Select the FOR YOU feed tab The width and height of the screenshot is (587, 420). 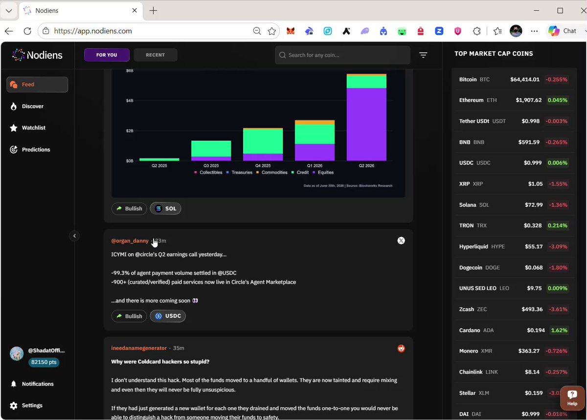coord(107,55)
